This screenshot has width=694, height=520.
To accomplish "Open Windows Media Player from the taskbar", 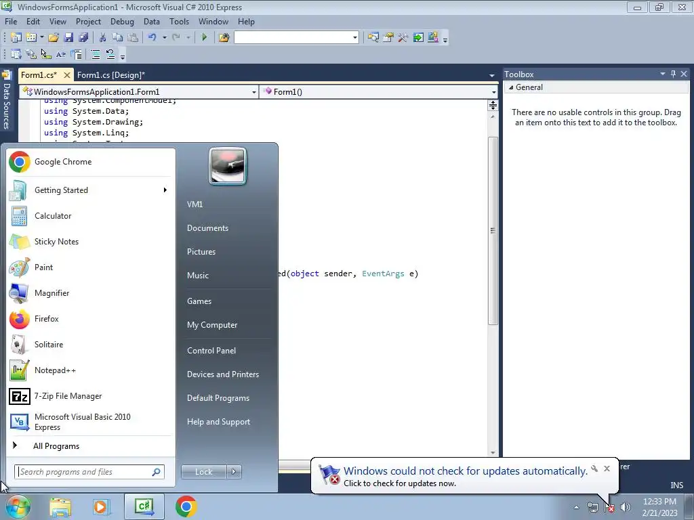I will coord(100,506).
